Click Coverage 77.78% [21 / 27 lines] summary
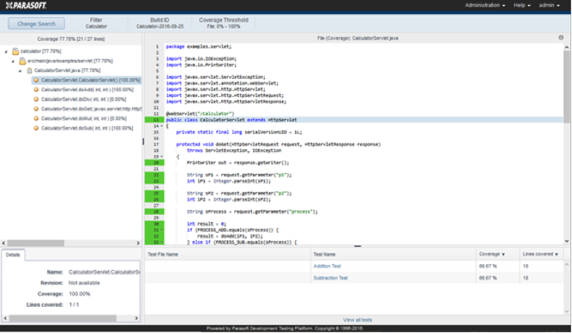This screenshot has height=333, width=572. tap(70, 39)
